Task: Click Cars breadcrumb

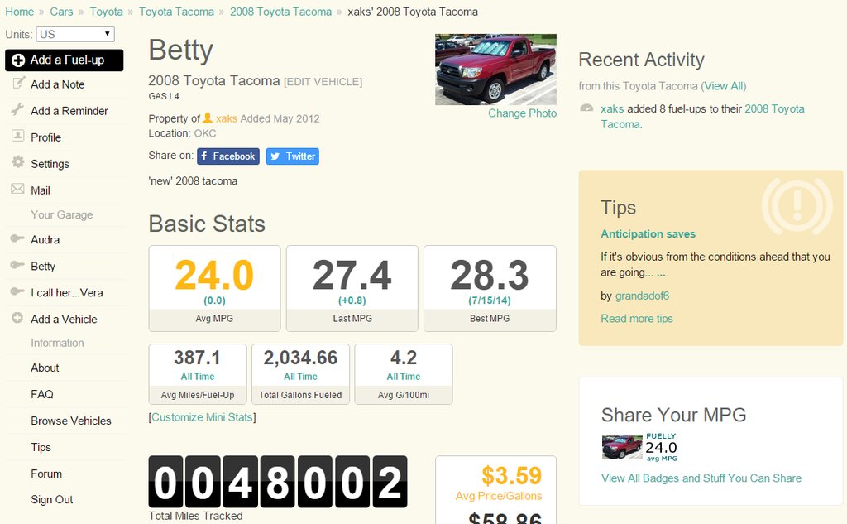Action: 61,12
